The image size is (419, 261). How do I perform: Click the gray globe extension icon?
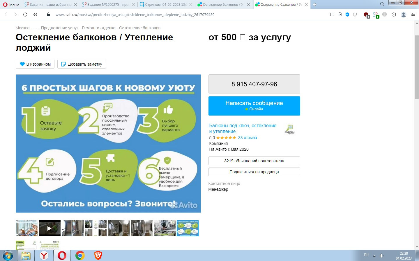385,15
